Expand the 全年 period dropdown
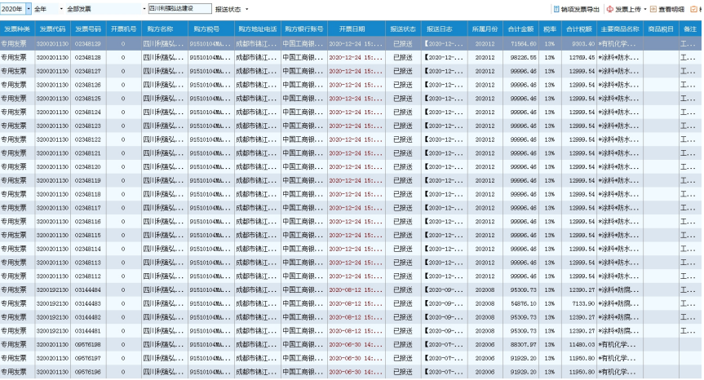The width and height of the screenshot is (704, 380). (60, 9)
